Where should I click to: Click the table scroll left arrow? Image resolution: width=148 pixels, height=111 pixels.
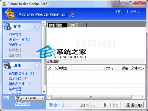(x=49, y=97)
